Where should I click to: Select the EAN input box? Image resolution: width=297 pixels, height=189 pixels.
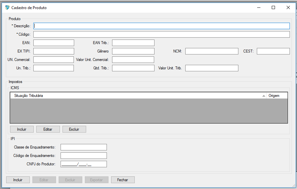pyautogui.click(x=54, y=43)
